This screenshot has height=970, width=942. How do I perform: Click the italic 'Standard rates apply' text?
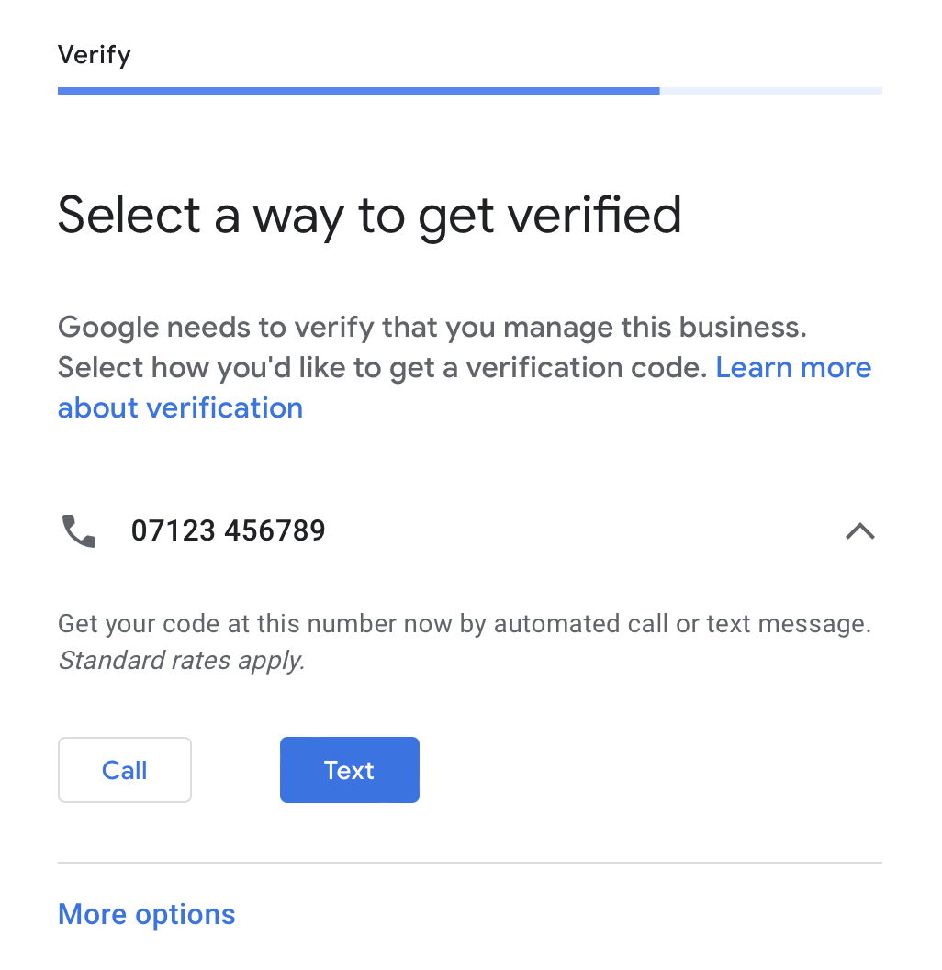[x=182, y=660]
